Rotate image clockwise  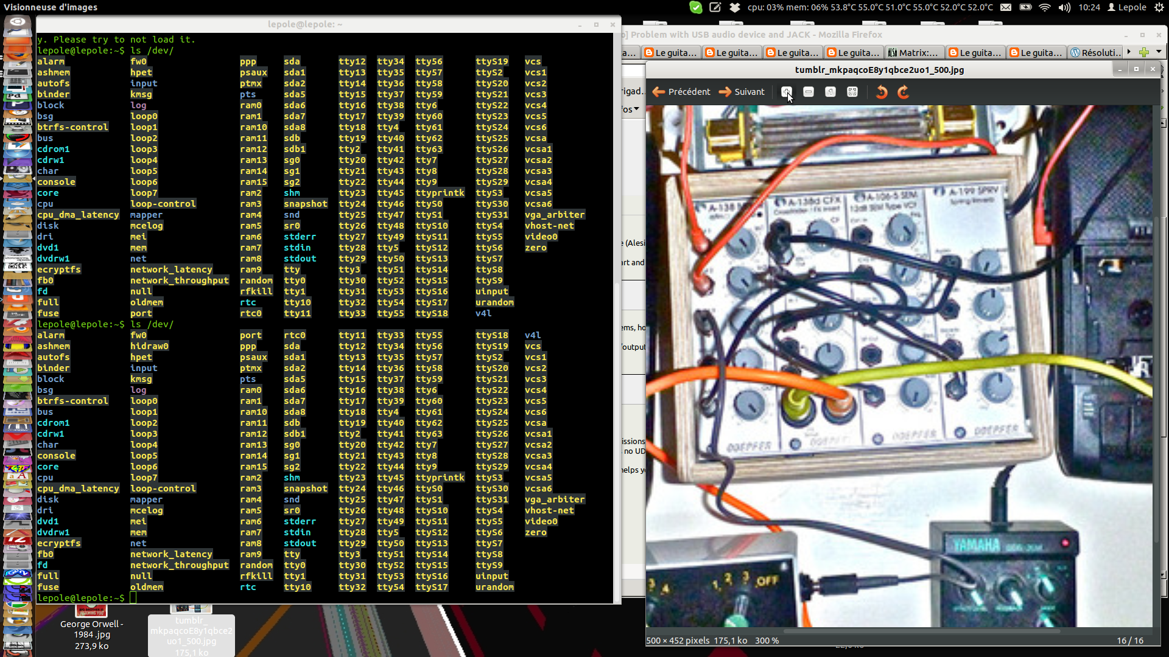click(x=903, y=92)
